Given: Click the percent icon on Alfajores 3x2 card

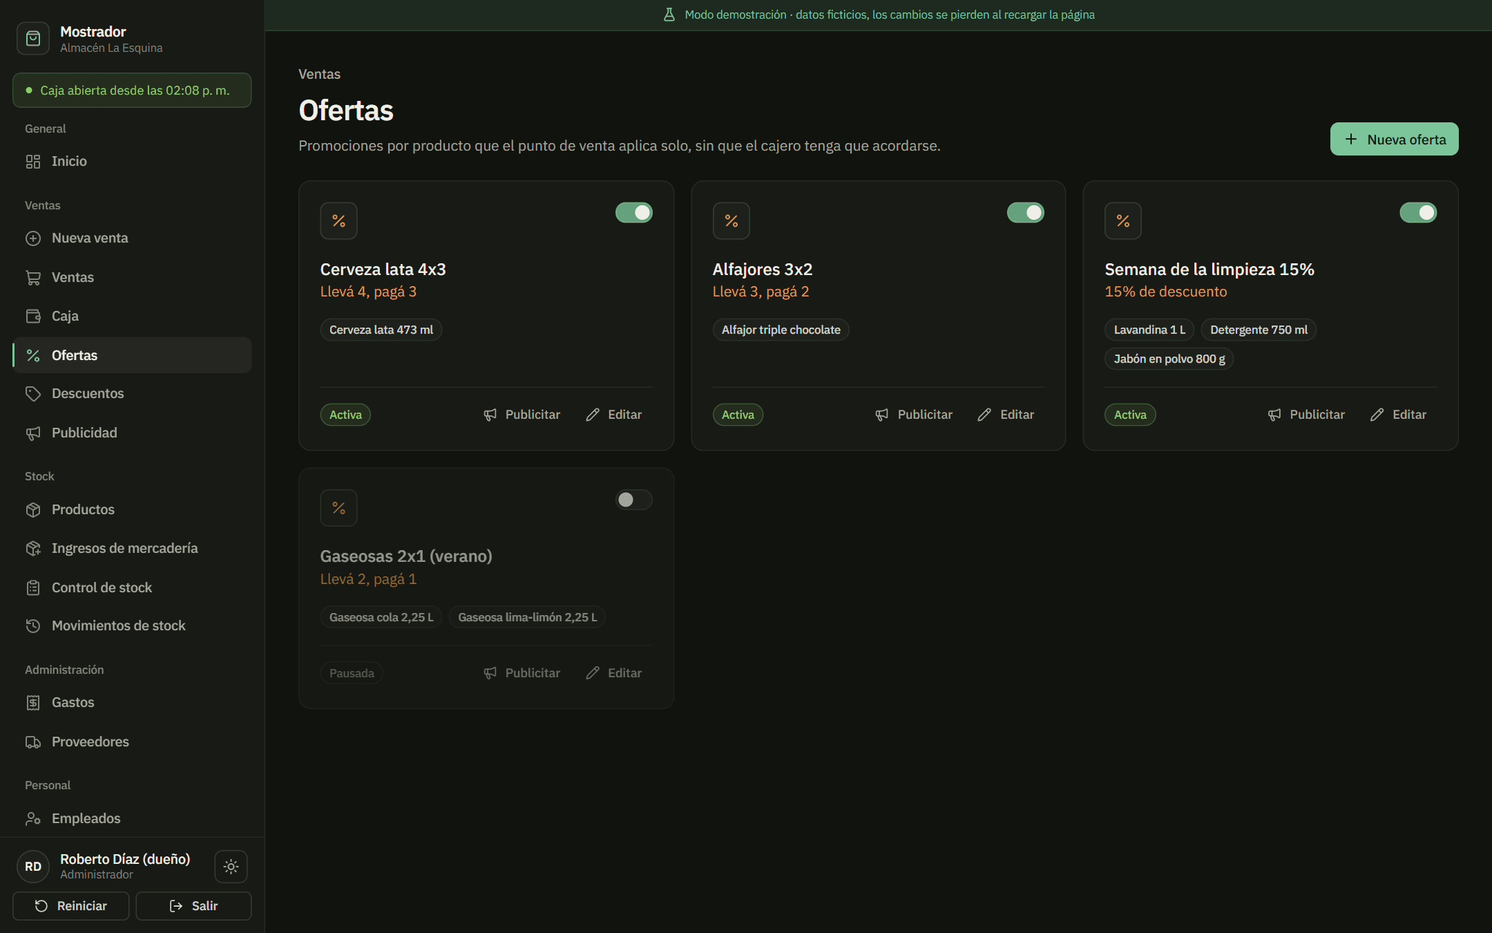Looking at the screenshot, I should [731, 221].
